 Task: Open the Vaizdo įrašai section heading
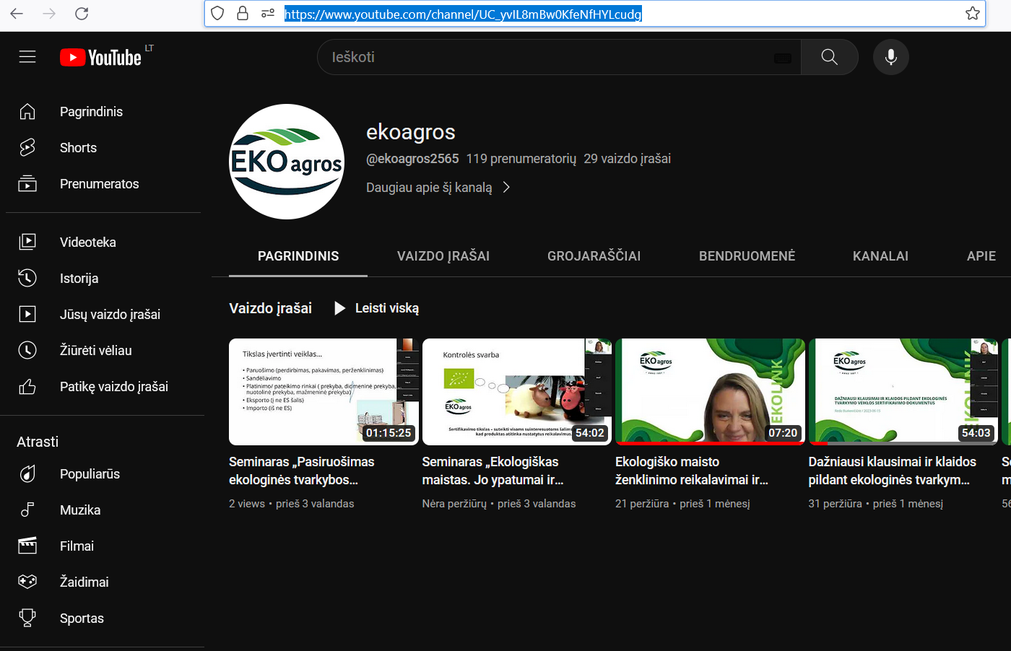[x=270, y=308]
